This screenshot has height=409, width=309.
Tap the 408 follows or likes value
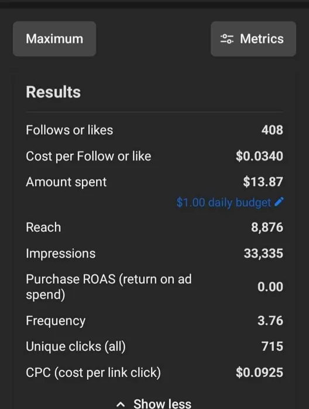click(x=272, y=130)
